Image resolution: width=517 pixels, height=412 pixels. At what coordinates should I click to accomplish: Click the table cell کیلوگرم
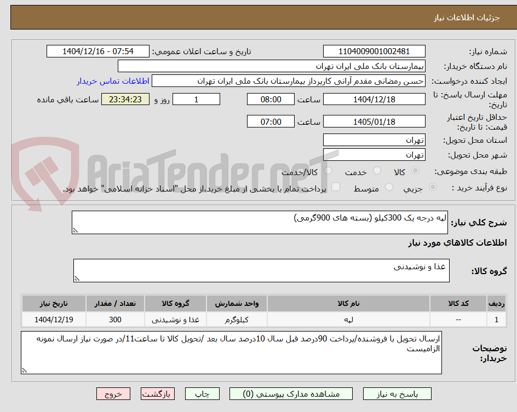click(x=237, y=320)
